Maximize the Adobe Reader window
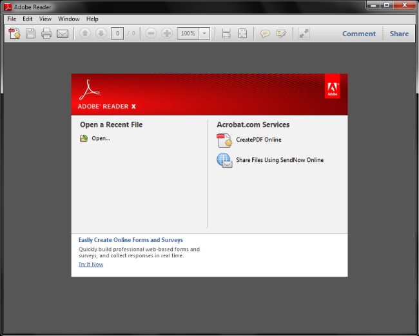419x336 pixels. [386, 5]
